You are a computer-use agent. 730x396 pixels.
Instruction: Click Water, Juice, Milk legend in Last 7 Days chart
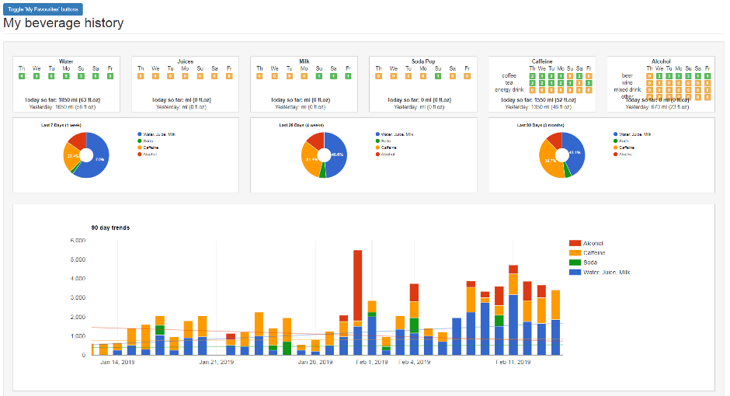click(x=156, y=134)
